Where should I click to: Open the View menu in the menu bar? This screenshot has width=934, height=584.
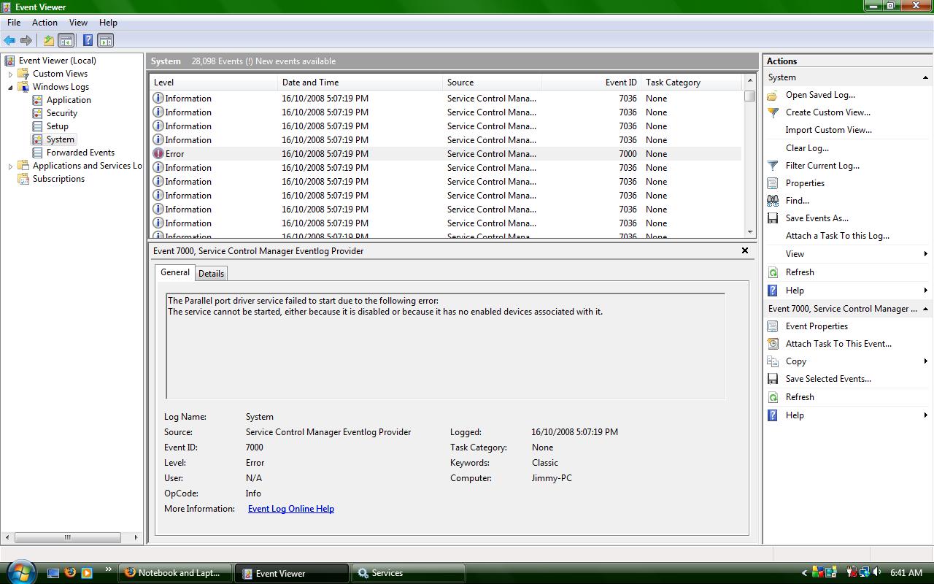[78, 23]
